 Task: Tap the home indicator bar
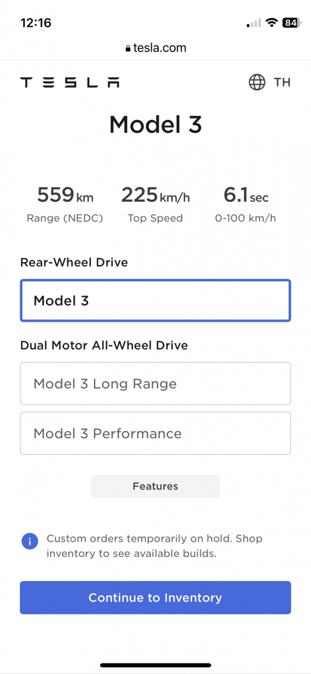tap(155, 665)
